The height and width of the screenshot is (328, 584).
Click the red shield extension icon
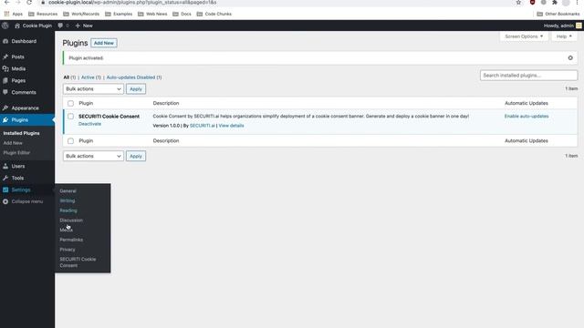pos(532,3)
